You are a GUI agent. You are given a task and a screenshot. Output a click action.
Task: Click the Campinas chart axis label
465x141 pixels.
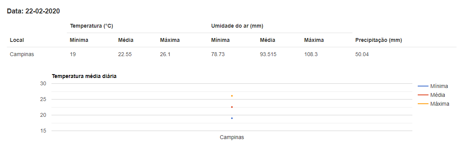[x=232, y=137]
